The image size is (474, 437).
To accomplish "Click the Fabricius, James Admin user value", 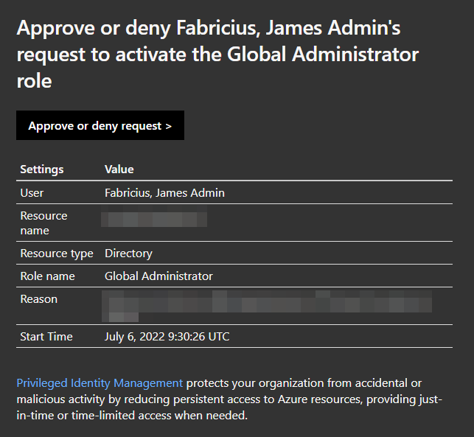I will [x=164, y=193].
